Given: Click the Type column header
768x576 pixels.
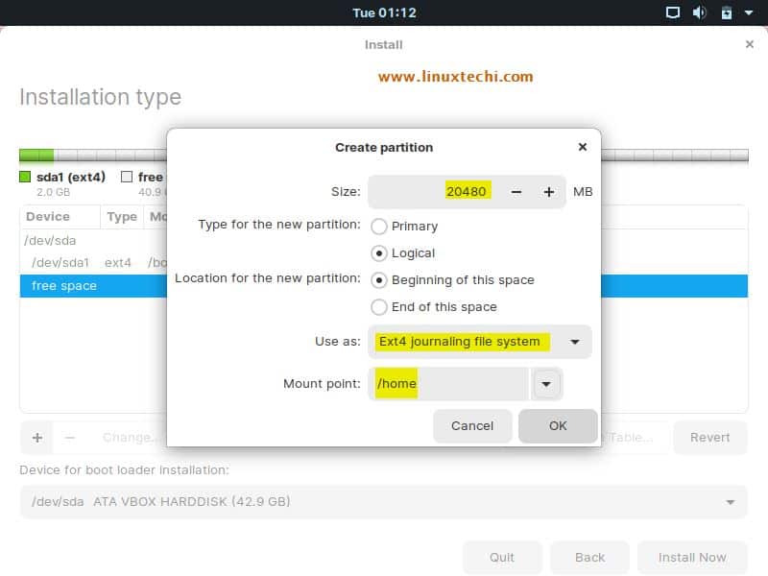Looking at the screenshot, I should tap(122, 217).
